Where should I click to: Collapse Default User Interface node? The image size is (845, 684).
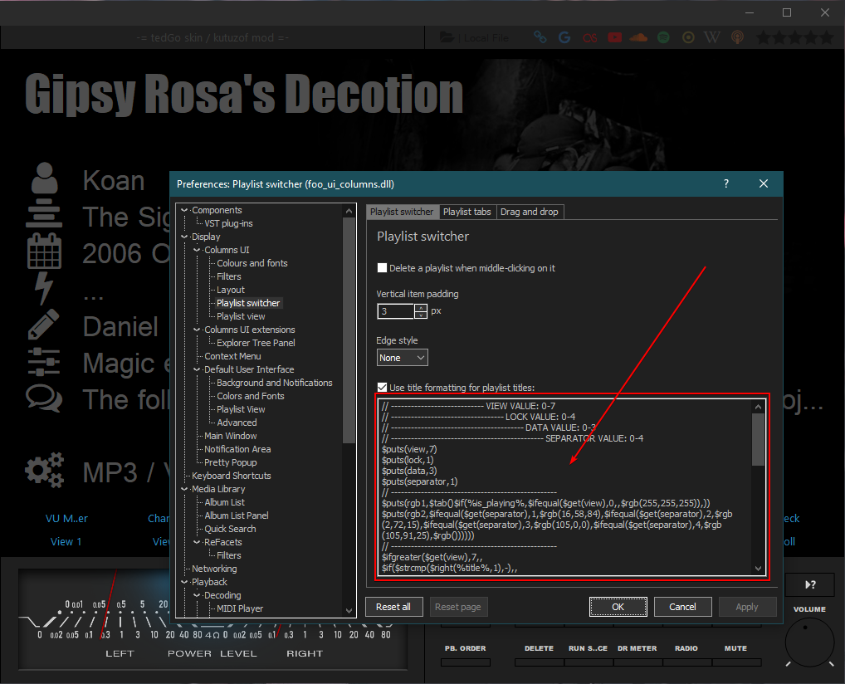198,369
